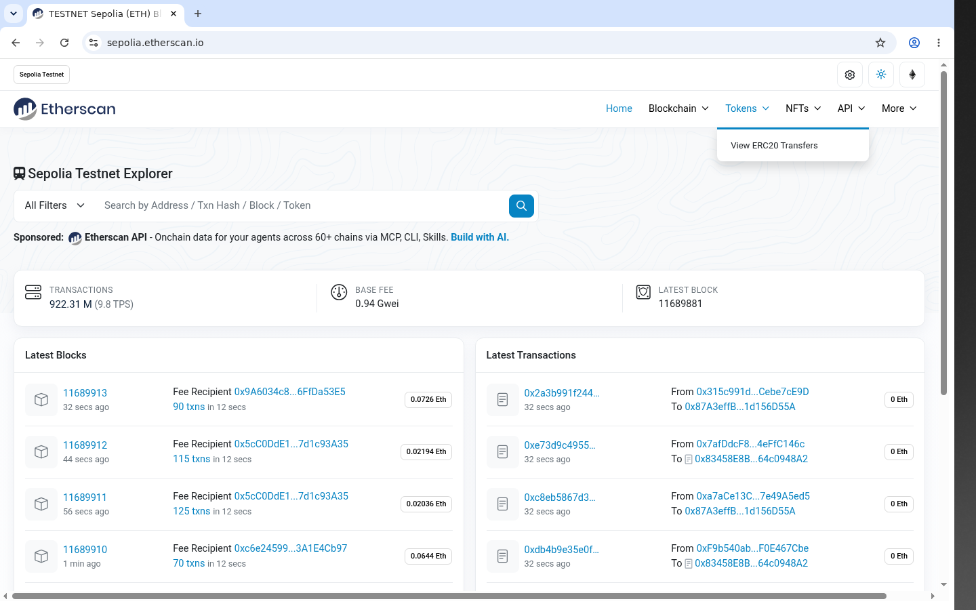Expand the API menu
This screenshot has height=610, width=976.
pyautogui.click(x=851, y=108)
